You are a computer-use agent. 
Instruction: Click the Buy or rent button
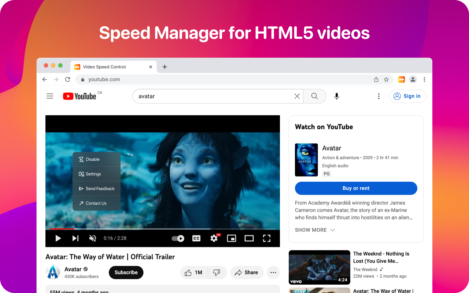[356, 188]
